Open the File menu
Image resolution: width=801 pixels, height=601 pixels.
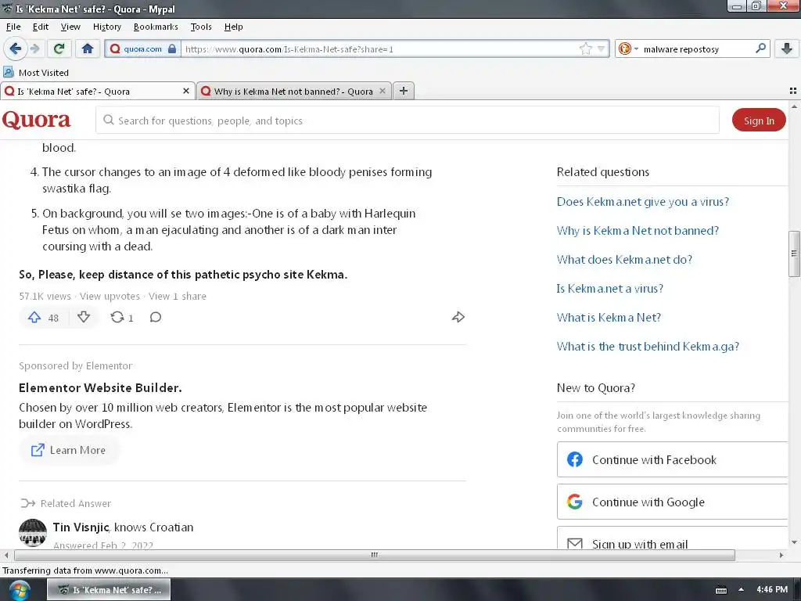tap(13, 27)
